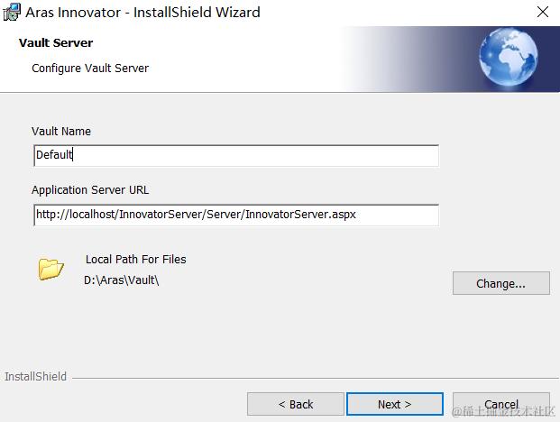Viewport: 560px width, 422px height.
Task: Click the Vault Name label
Action: click(61, 131)
